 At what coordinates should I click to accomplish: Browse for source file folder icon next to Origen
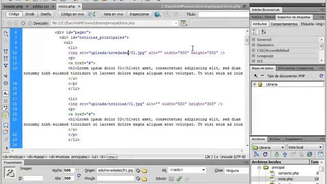[144, 171]
